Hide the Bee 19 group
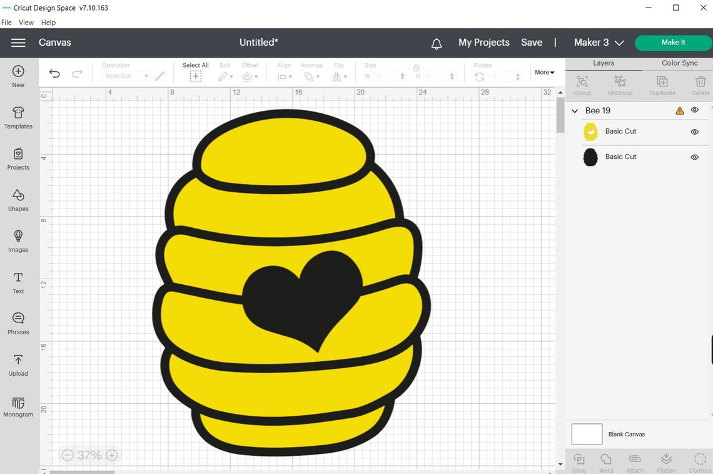 point(694,110)
